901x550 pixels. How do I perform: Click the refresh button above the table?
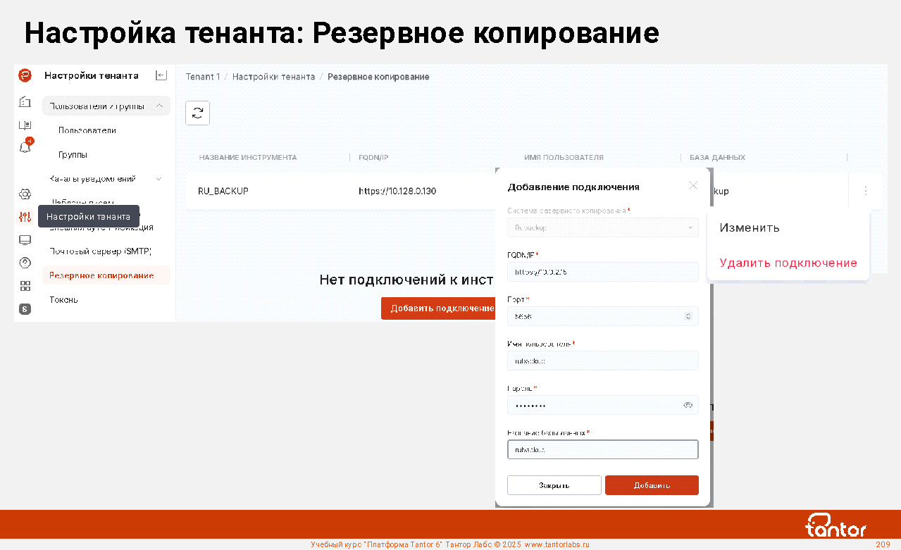pyautogui.click(x=197, y=113)
